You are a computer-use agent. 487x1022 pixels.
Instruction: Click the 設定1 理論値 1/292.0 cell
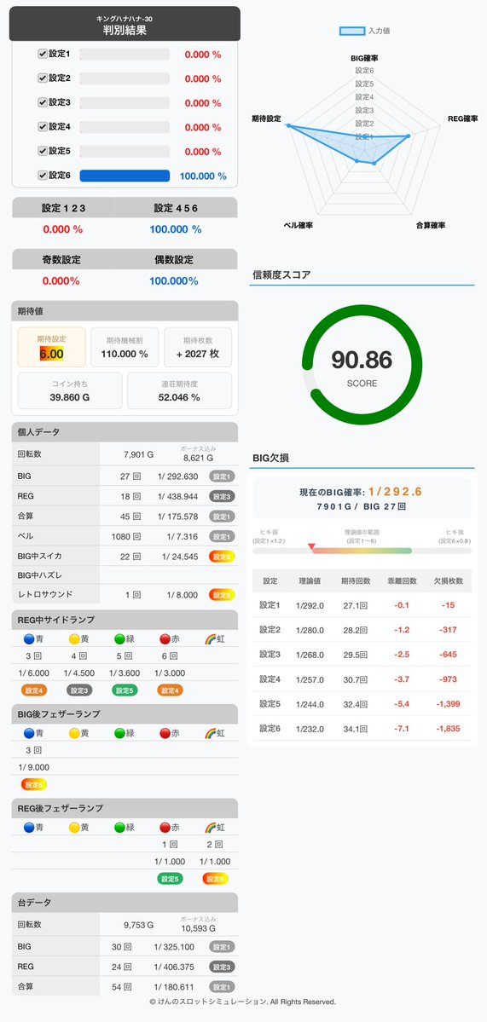(310, 605)
